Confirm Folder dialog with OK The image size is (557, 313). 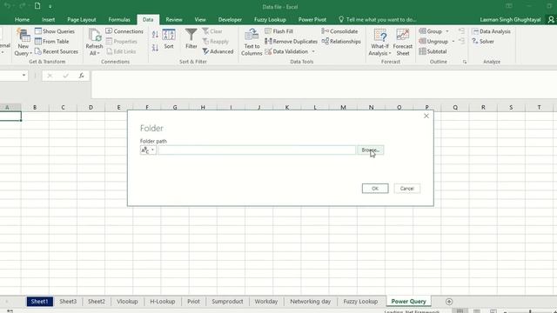(375, 189)
